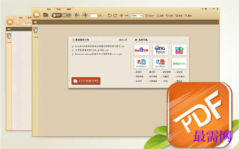Click the document icon beside recent documents header
239x149 pixels.
[x=73, y=40]
